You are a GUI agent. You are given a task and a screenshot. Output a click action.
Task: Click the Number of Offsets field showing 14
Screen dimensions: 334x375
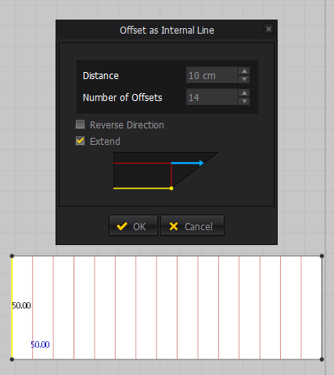tap(212, 97)
